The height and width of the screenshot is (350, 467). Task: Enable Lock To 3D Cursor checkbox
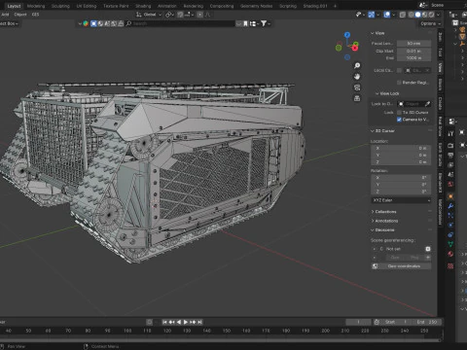pyautogui.click(x=399, y=113)
